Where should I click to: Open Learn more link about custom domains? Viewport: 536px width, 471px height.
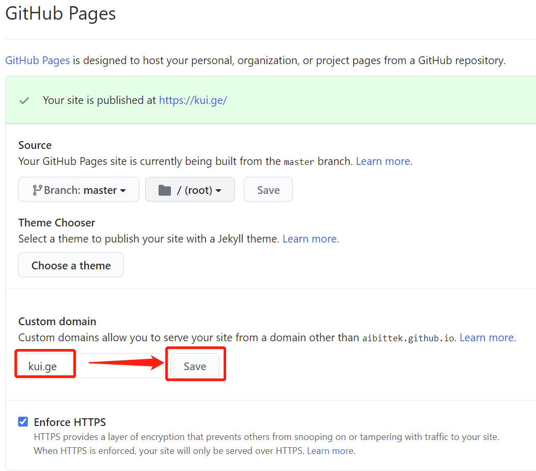(x=486, y=338)
